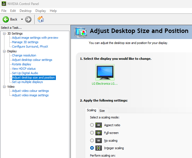The height and width of the screenshot is (158, 192).
Task: Open Set Up Digital Audio
Action: click(25, 73)
